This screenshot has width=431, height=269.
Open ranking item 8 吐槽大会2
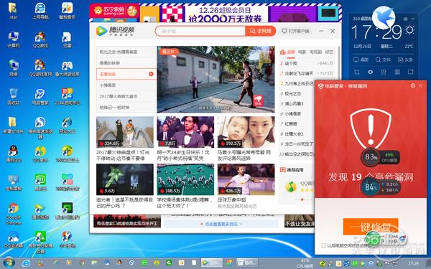(294, 134)
